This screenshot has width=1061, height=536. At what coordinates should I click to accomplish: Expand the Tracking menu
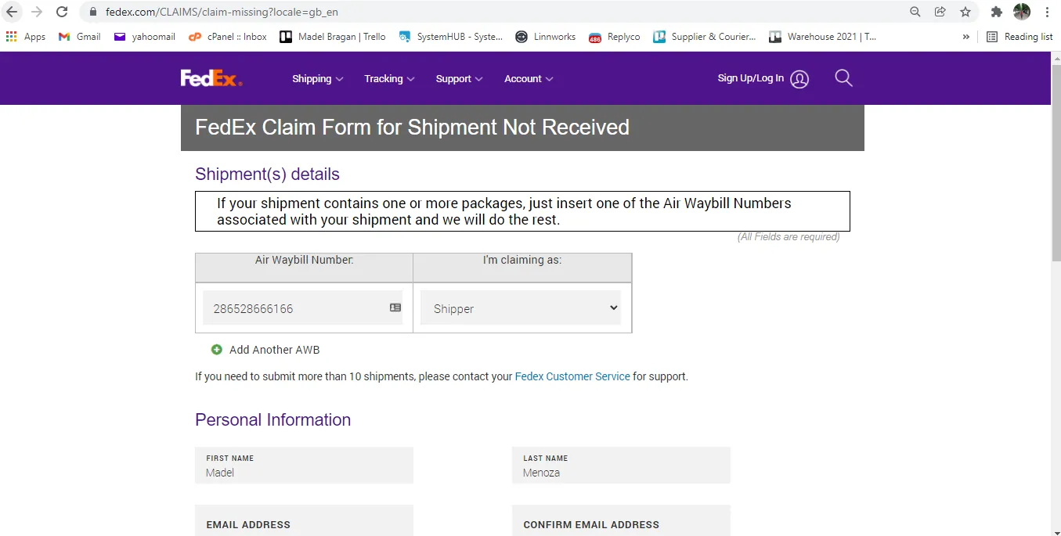(x=389, y=79)
